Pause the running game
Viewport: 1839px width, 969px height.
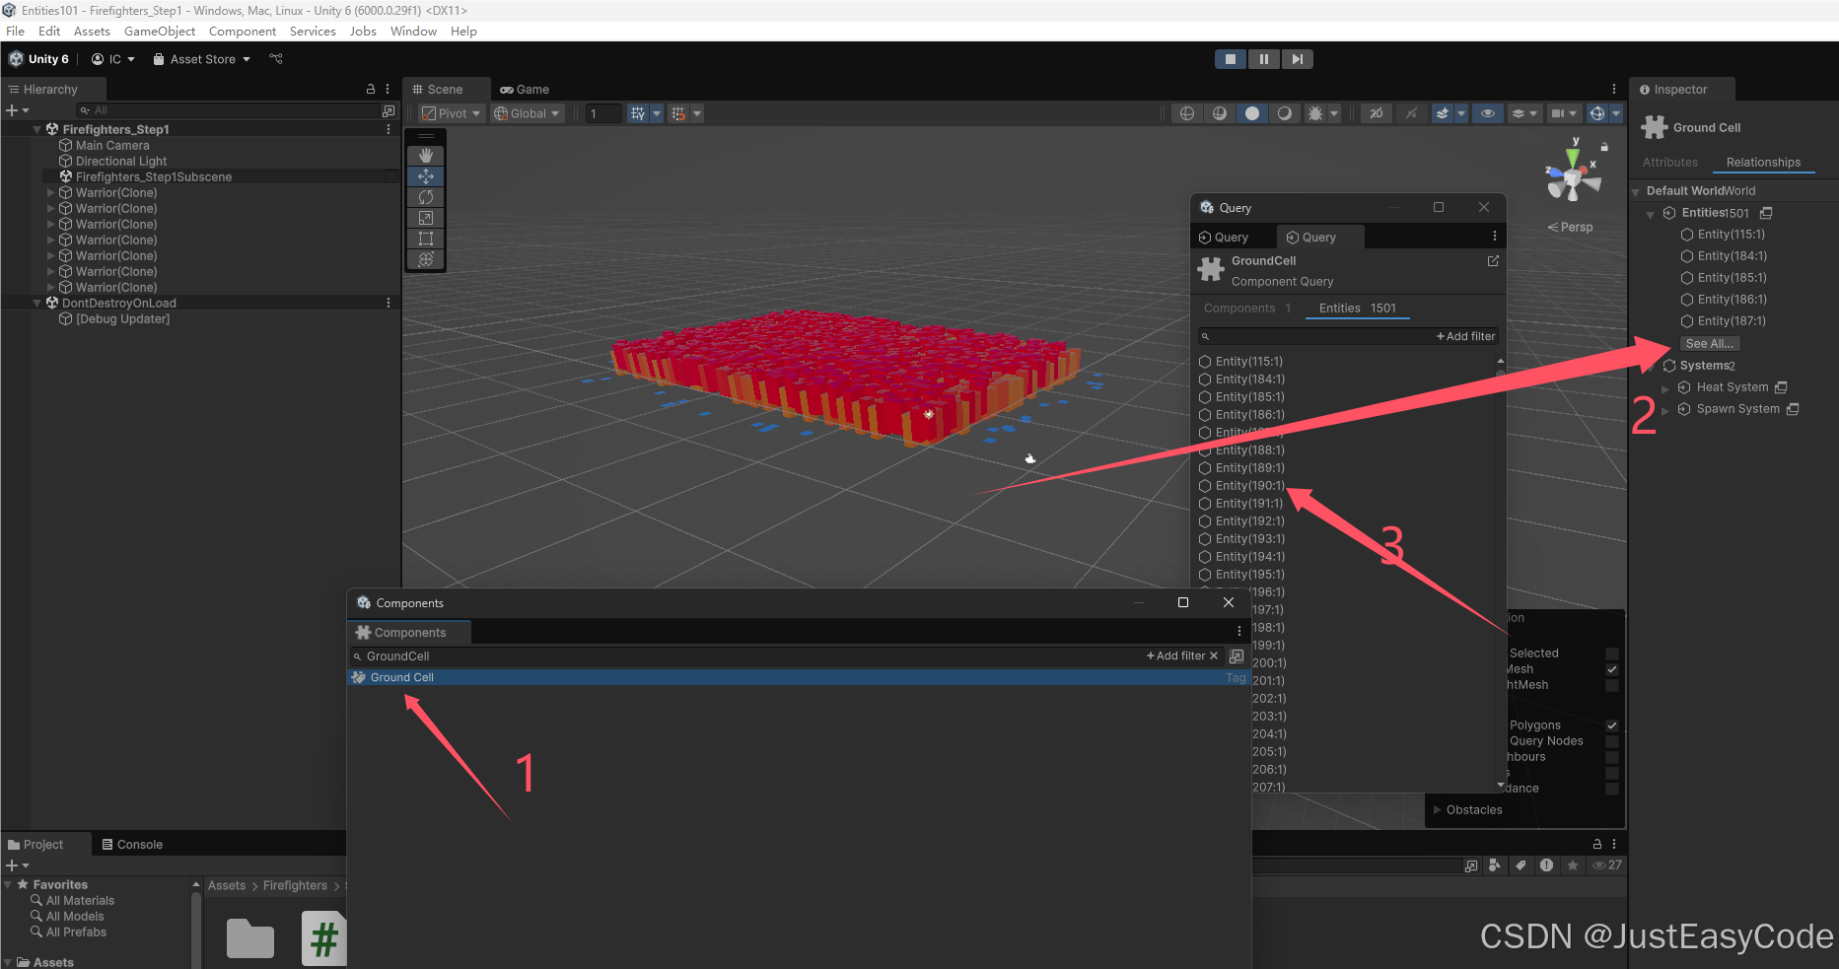pyautogui.click(x=1264, y=59)
